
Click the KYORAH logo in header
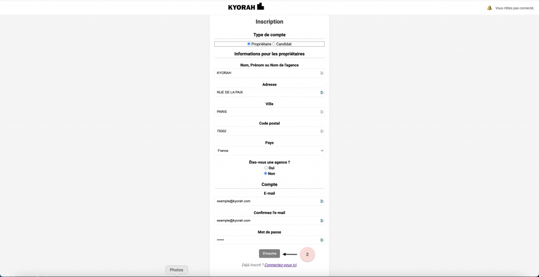[246, 7]
